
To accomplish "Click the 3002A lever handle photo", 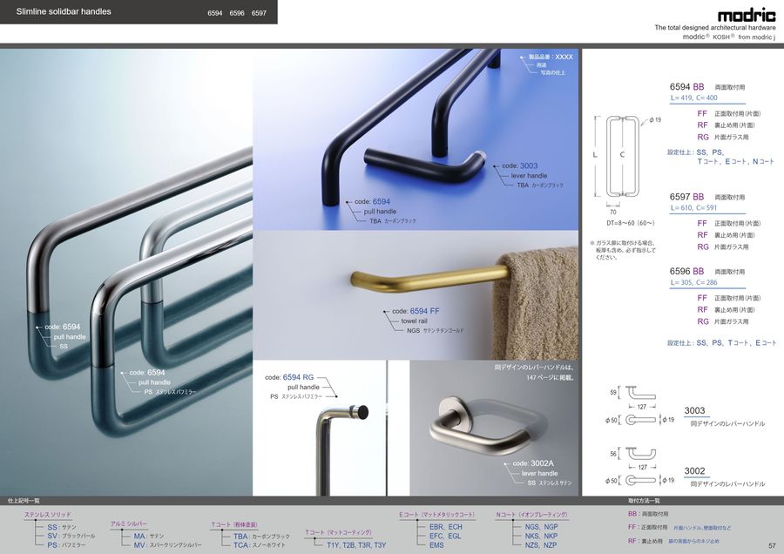I will point(479,428).
